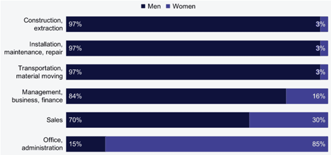Image resolution: width=331 pixels, height=155 pixels.
Task: Click the 16% women segment for Management
Action: (x=307, y=96)
